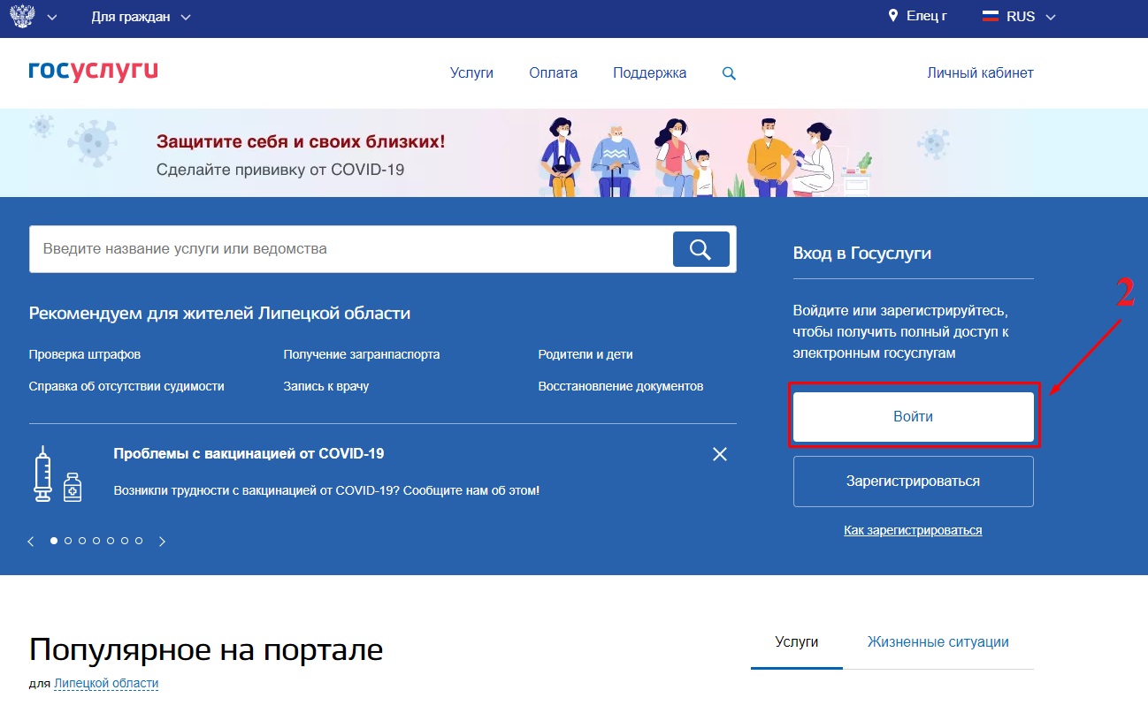Click the COVID-19 vaccination banner
1148x728 pixels.
[574, 153]
